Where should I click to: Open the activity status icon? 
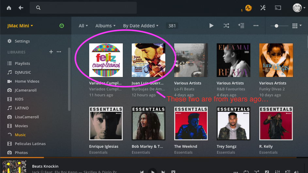click(248, 8)
